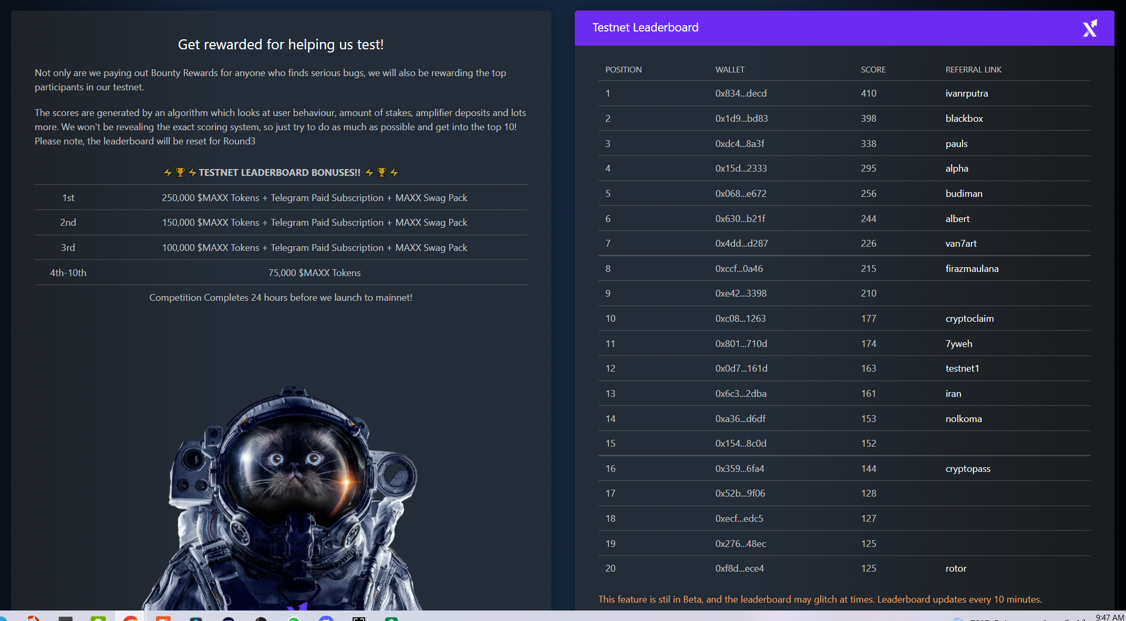Open the iran referral link
Viewport: 1126px width, 621px height.
953,394
